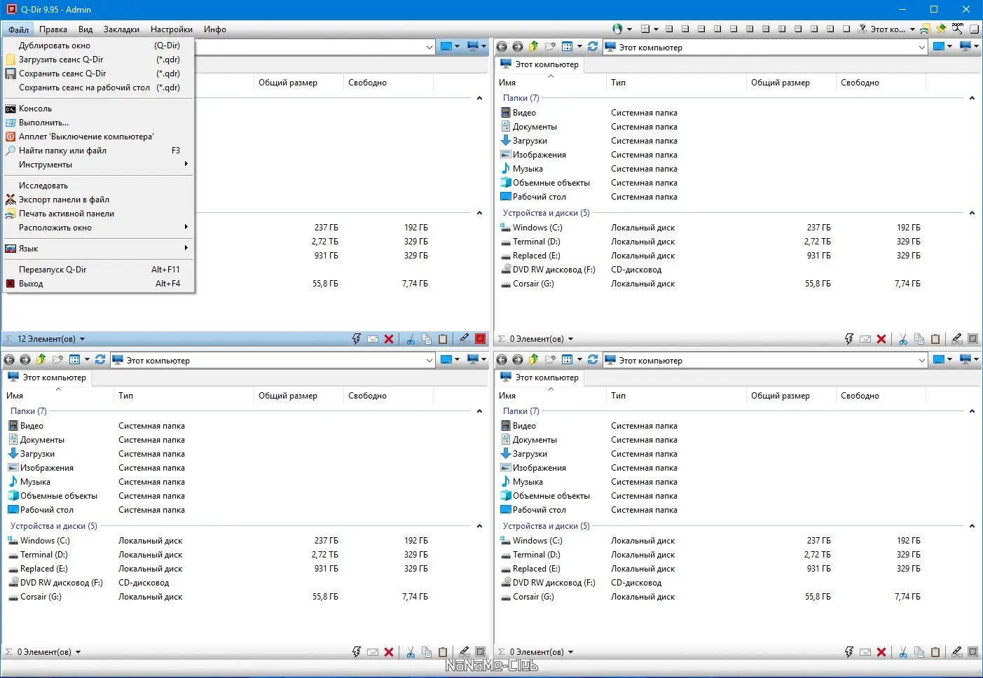Viewport: 983px width, 678px height.
Task: Open the pane layout grid dropdown arrow
Action: click(656, 29)
